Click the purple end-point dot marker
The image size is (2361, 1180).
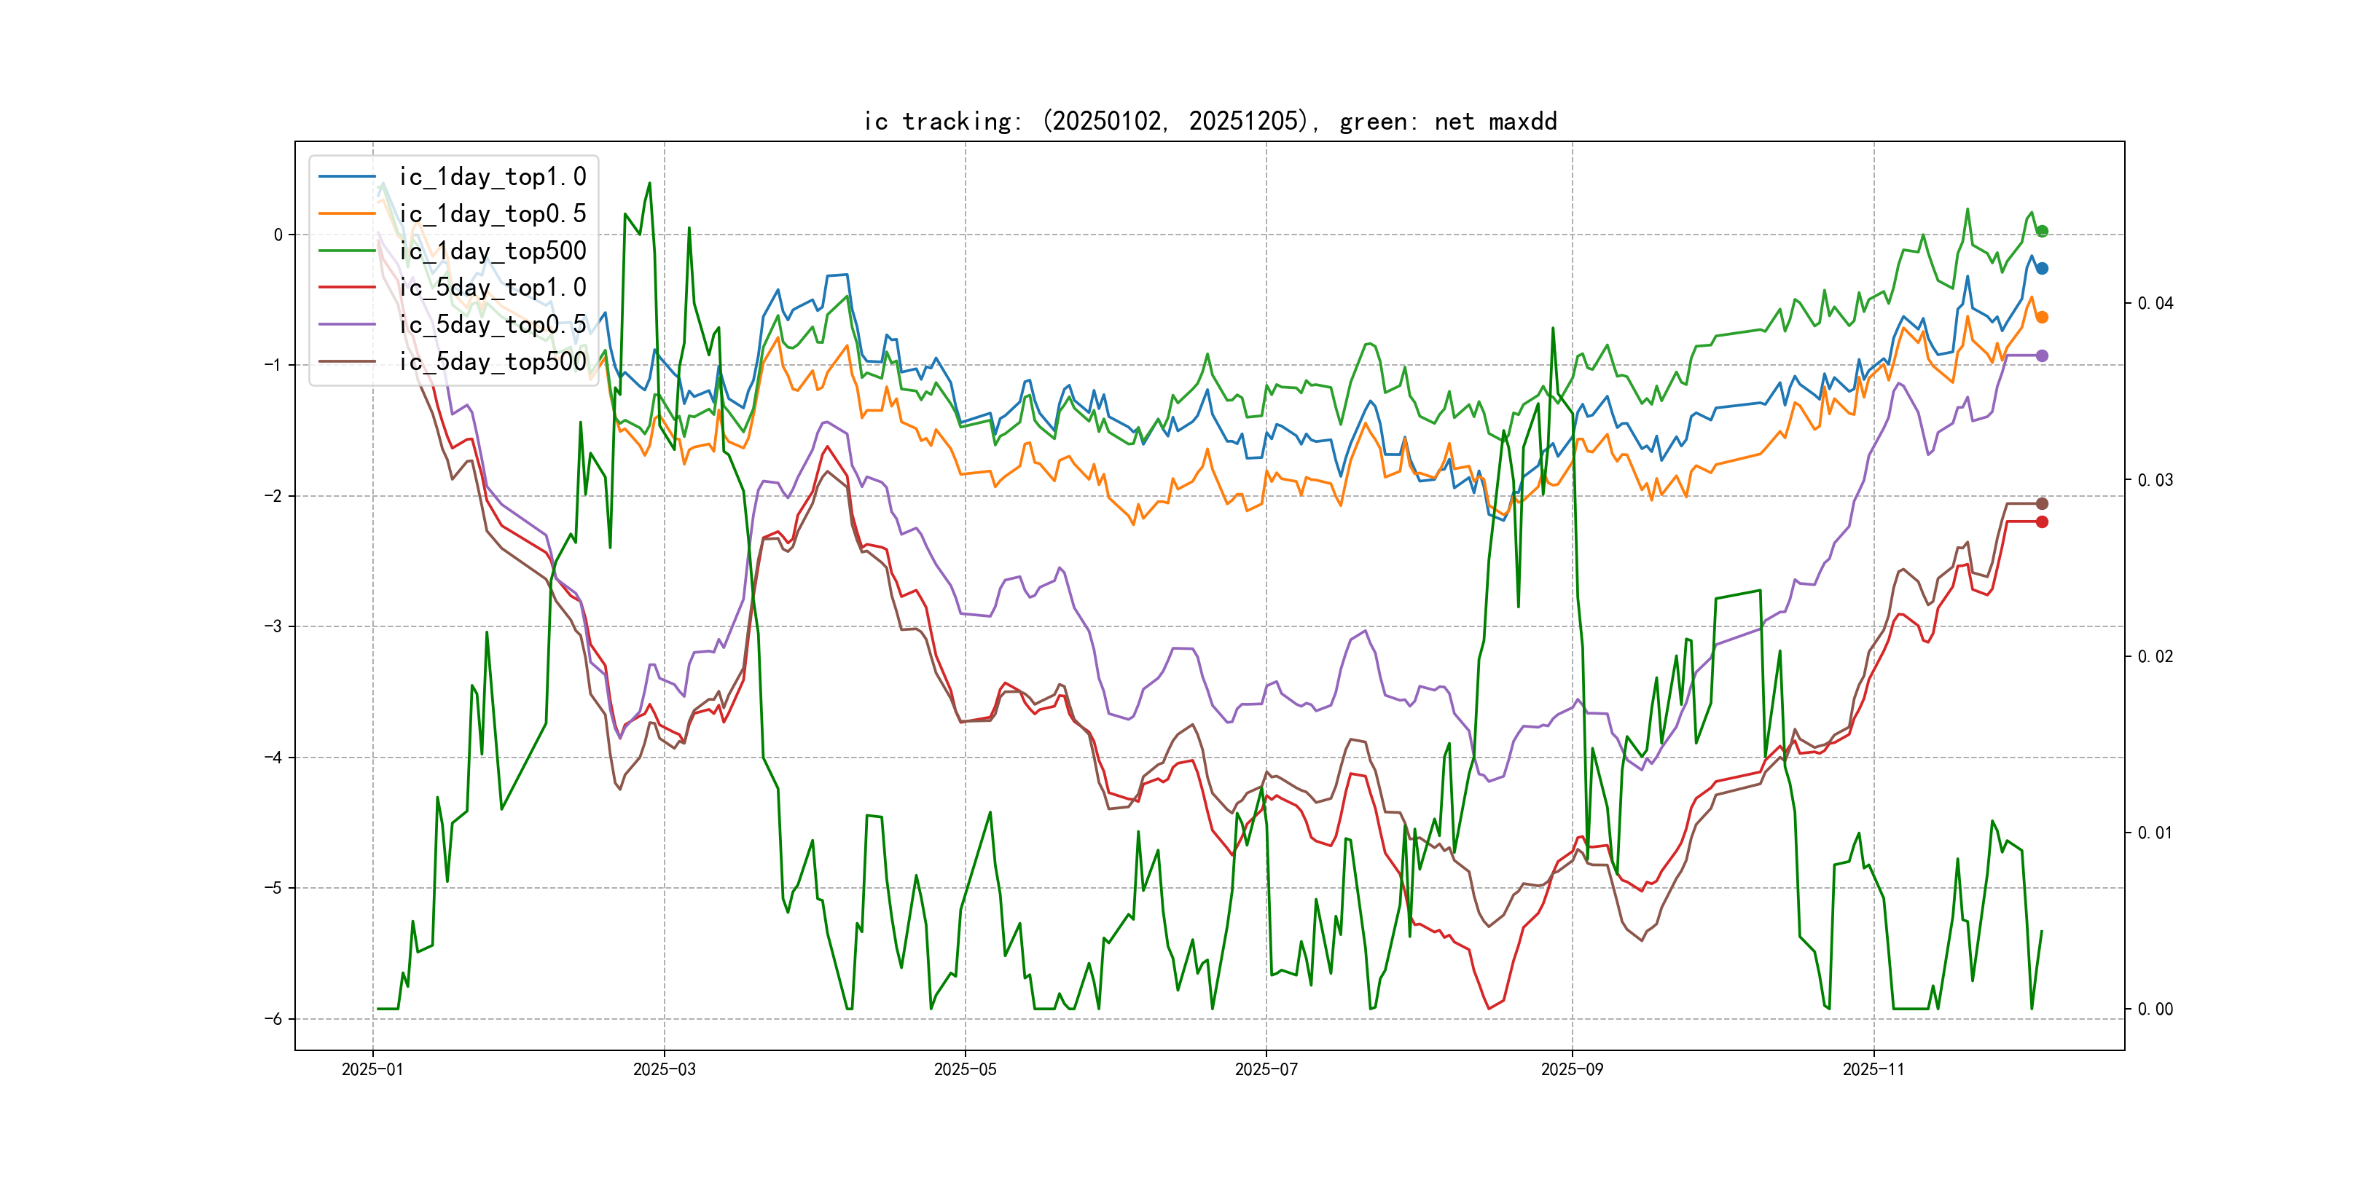pos(2042,355)
